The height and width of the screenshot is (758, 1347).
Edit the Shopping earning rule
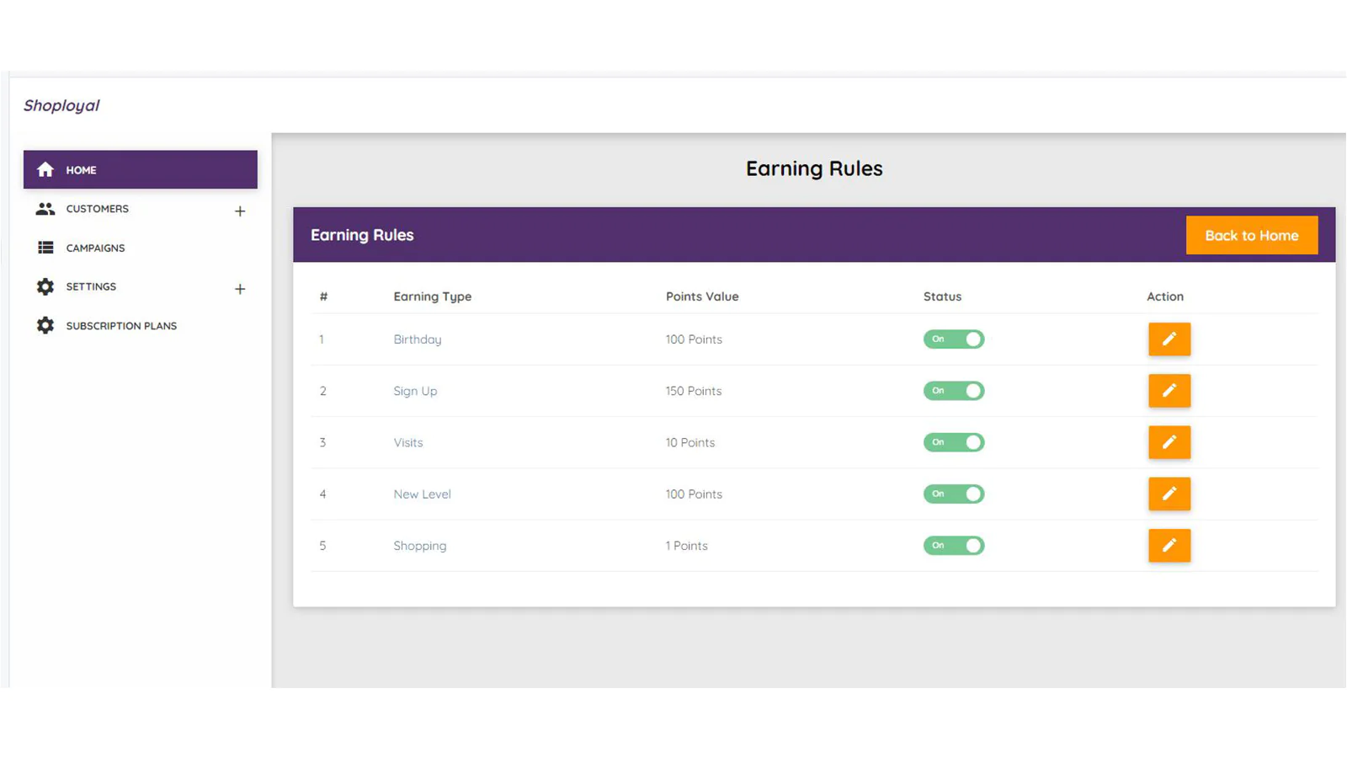[x=1169, y=546]
